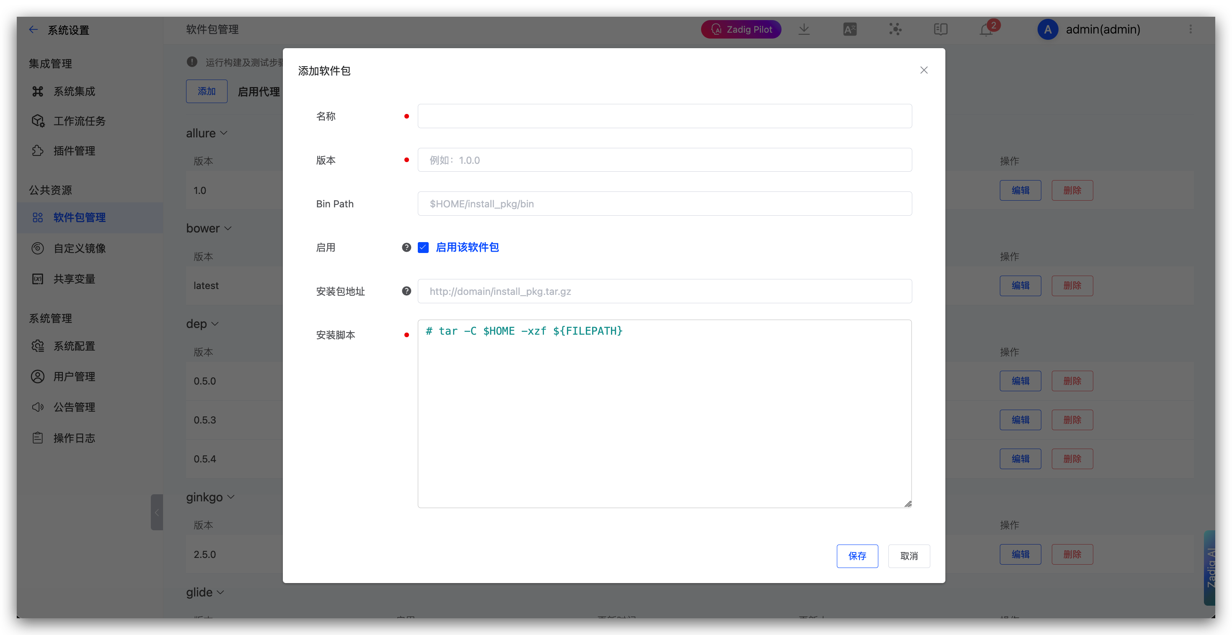This screenshot has width=1232, height=635.
Task: Click help icon next to 启用 label
Action: tap(406, 247)
